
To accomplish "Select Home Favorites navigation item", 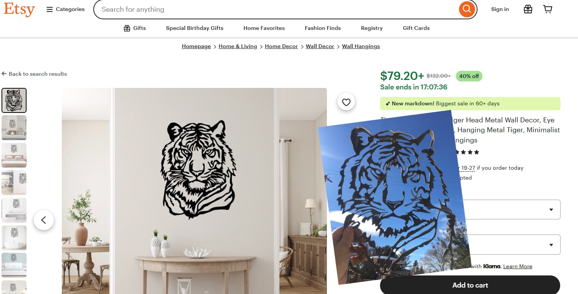I will 264,28.
